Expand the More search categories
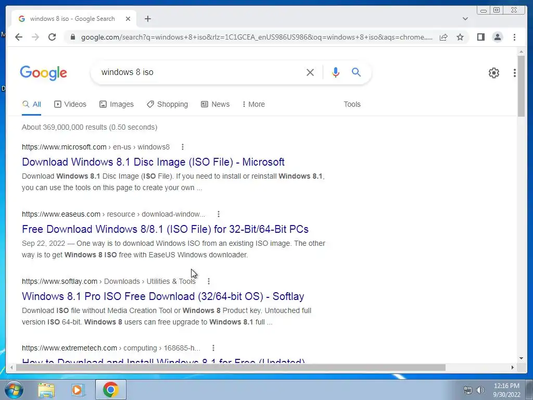 click(253, 104)
